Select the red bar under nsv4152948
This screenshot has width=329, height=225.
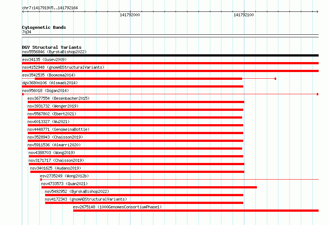tap(170, 71)
